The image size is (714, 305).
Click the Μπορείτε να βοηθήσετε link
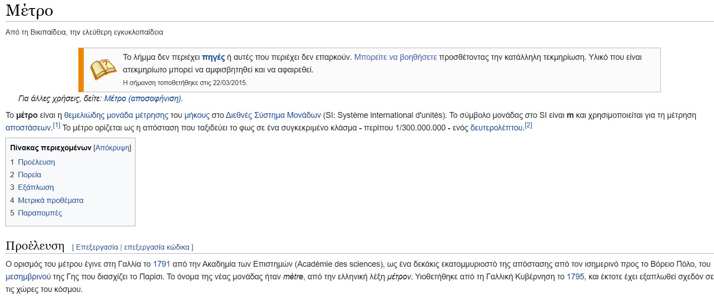coord(395,57)
